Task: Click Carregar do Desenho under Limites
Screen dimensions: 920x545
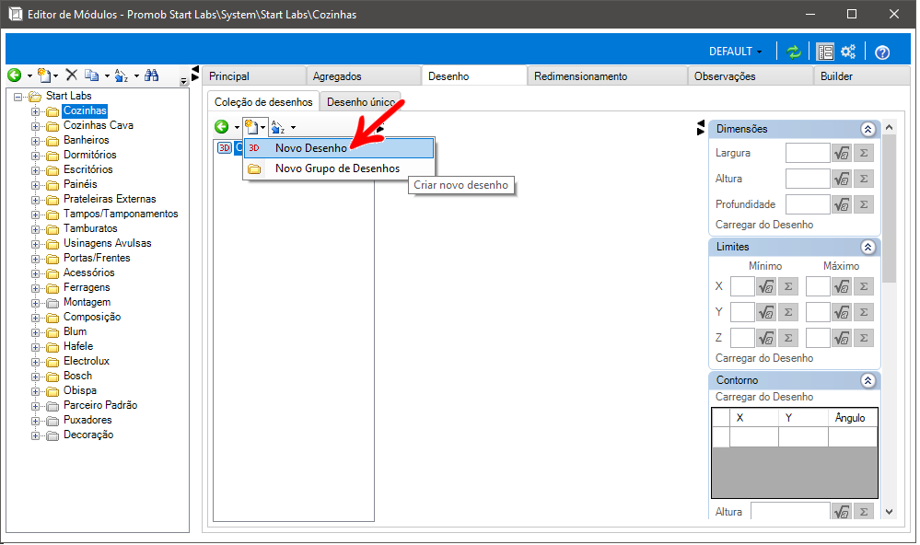Action: [x=764, y=358]
